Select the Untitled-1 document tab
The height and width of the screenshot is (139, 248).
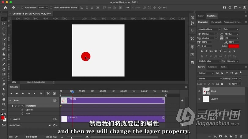pyautogui.click(x=32, y=14)
